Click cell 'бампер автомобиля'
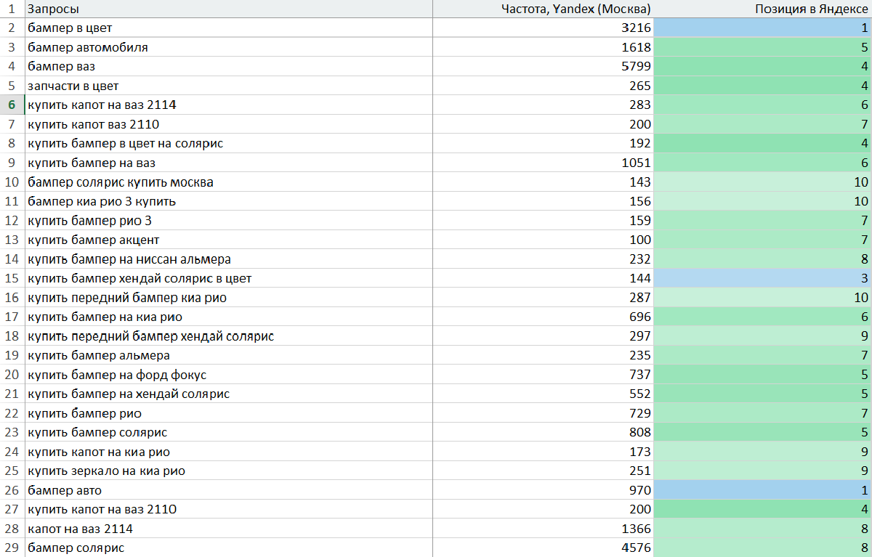This screenshot has width=872, height=557. tap(229, 47)
